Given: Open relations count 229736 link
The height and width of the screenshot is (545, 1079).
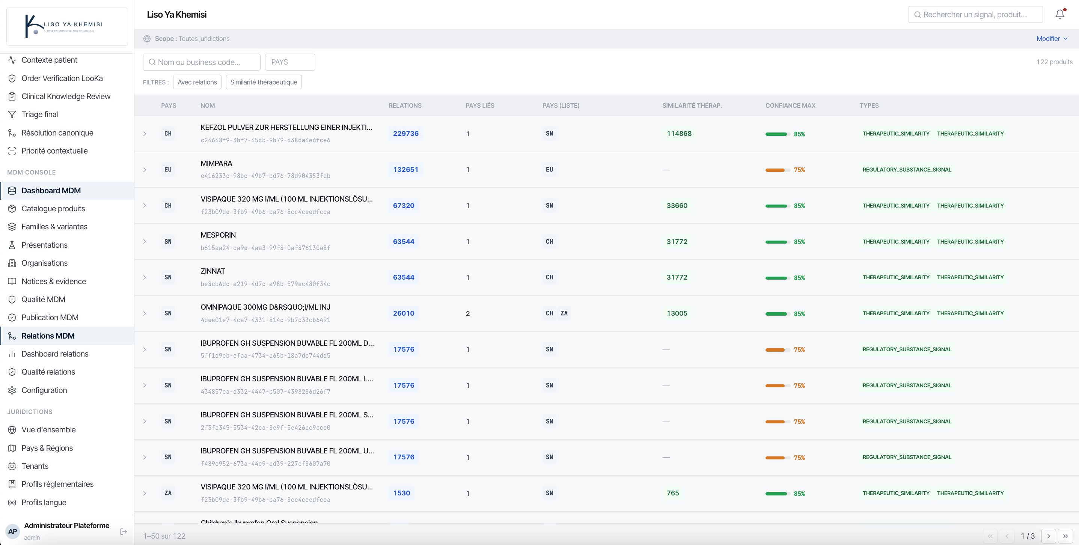Looking at the screenshot, I should click(x=405, y=134).
